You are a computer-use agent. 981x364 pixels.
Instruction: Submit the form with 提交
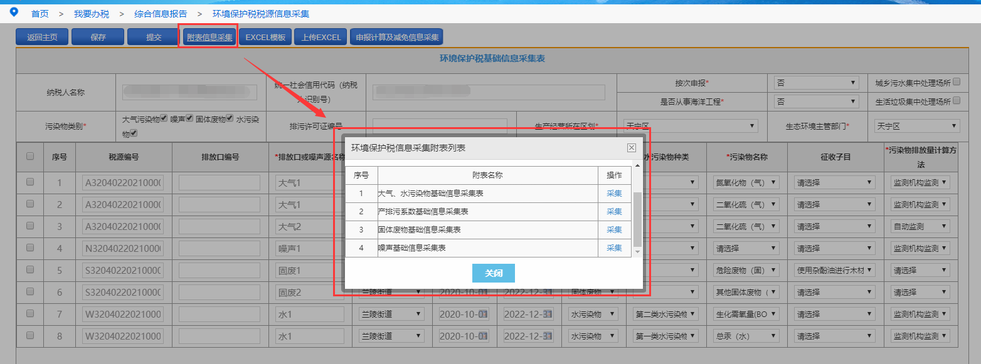(x=154, y=37)
